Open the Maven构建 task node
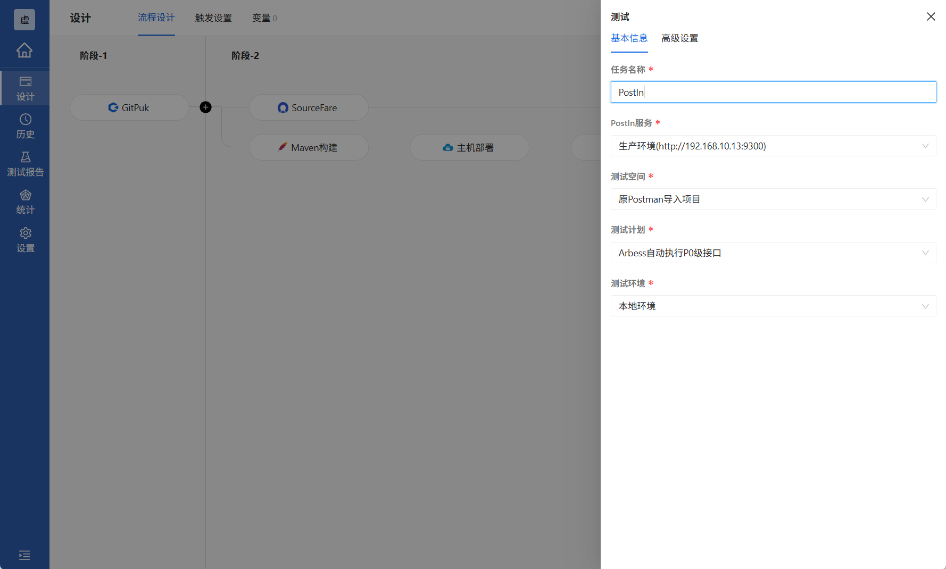 tap(309, 147)
